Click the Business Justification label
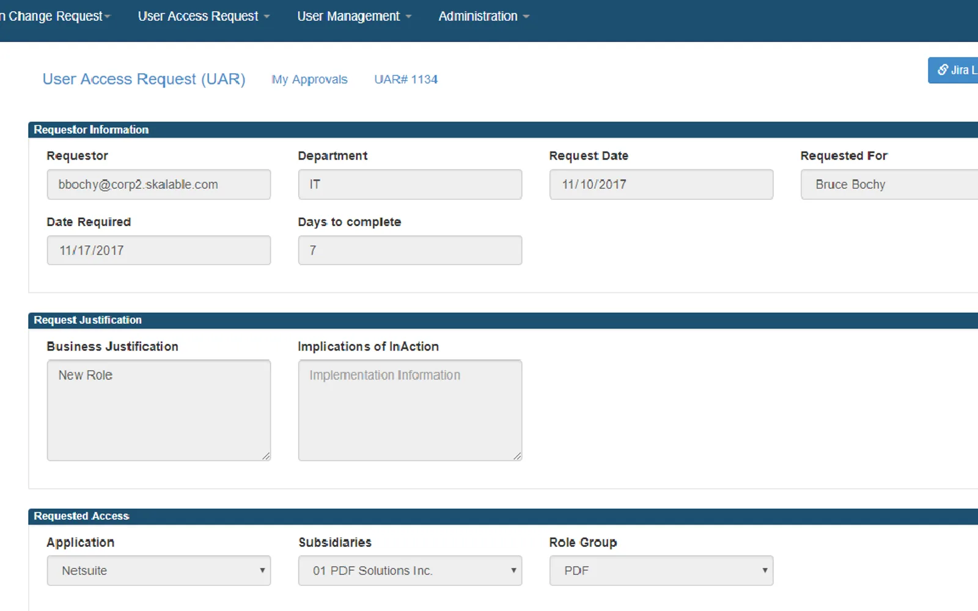This screenshot has width=978, height=611. pos(112,346)
